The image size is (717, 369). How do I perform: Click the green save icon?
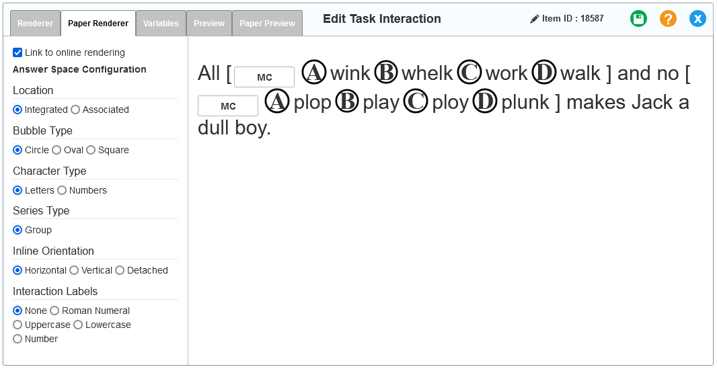tap(638, 19)
